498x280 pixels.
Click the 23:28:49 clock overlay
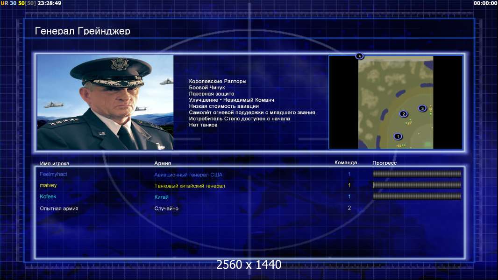pyautogui.click(x=49, y=3)
